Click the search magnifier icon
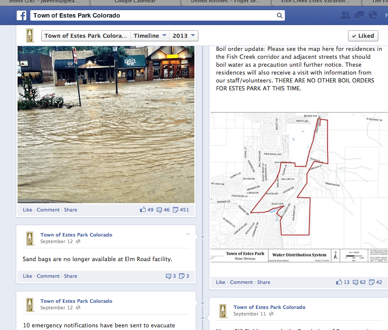Screen dimensions: 388x330 point(279,16)
